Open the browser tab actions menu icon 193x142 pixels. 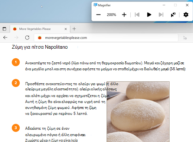(x=4, y=29)
